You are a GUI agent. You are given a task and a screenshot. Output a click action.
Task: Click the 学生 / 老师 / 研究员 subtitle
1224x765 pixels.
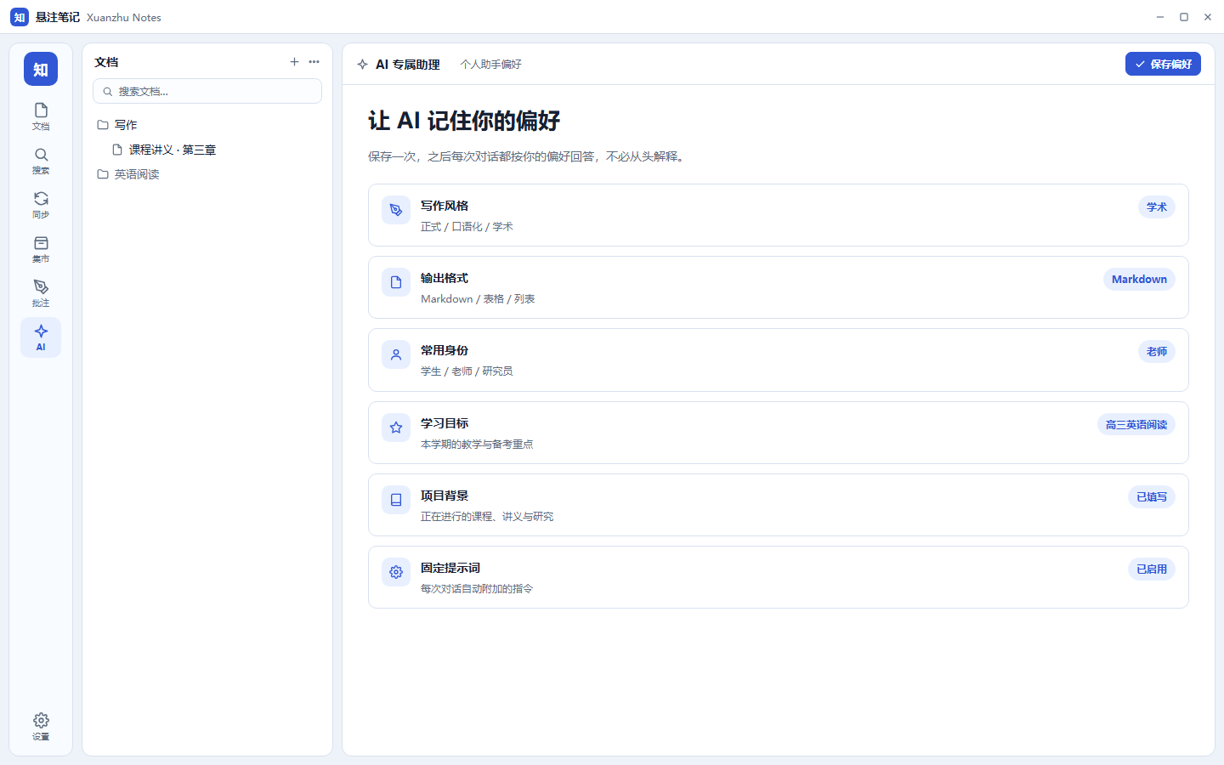[x=467, y=371]
